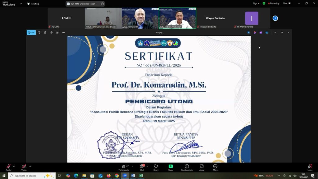Show next participants with the right arrow
This screenshot has width=318, height=179.
(x=275, y=18)
